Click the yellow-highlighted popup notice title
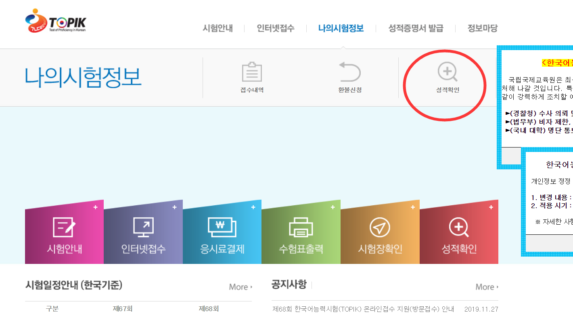This screenshot has height=314, width=573. coord(557,63)
